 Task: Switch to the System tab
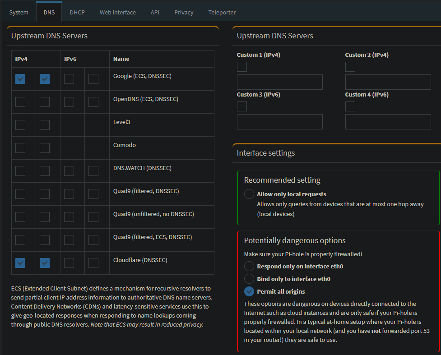[x=19, y=12]
